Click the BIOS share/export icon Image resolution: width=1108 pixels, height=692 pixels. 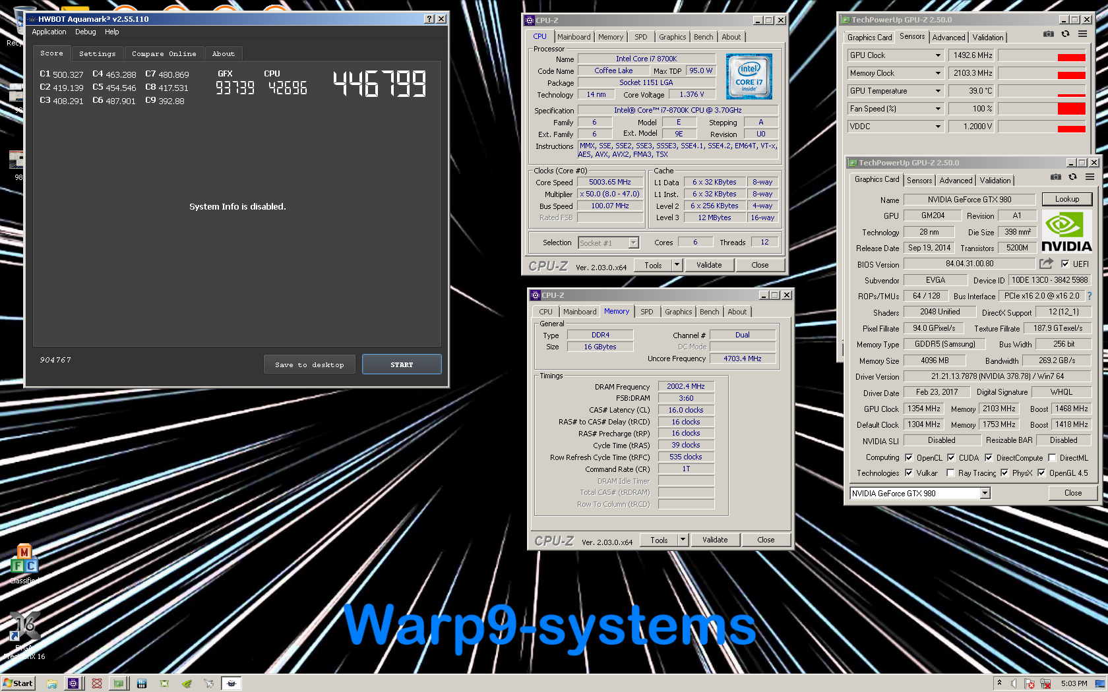1046,264
